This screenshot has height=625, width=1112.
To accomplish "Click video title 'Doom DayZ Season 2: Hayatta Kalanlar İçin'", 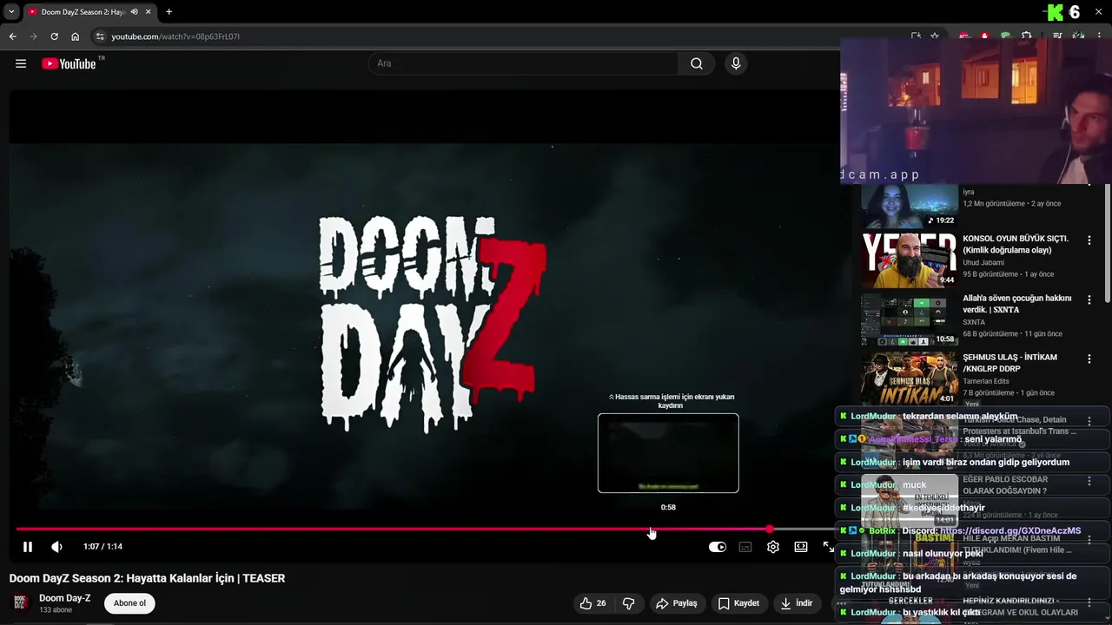I will click(147, 578).
